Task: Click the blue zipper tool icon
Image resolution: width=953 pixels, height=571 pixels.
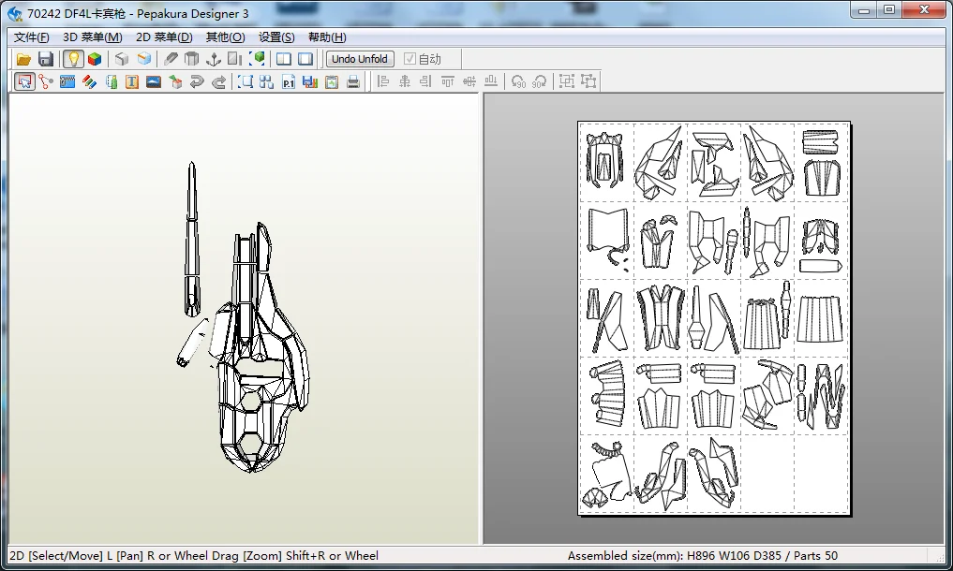Action: coord(67,81)
